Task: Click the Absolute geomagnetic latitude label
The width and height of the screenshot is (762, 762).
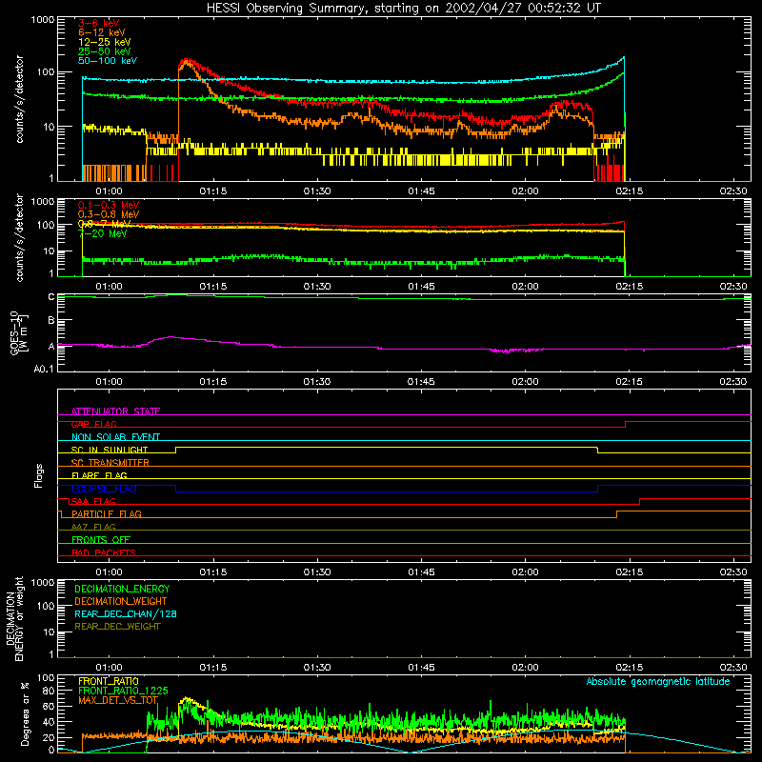Action: (x=658, y=682)
